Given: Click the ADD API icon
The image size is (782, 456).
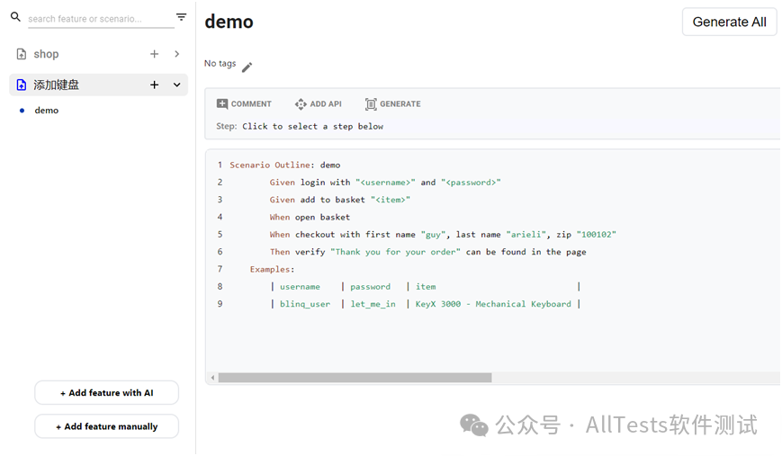Looking at the screenshot, I should tap(301, 103).
